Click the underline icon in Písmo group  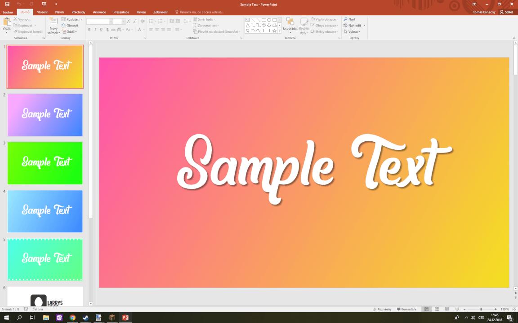tap(101, 30)
